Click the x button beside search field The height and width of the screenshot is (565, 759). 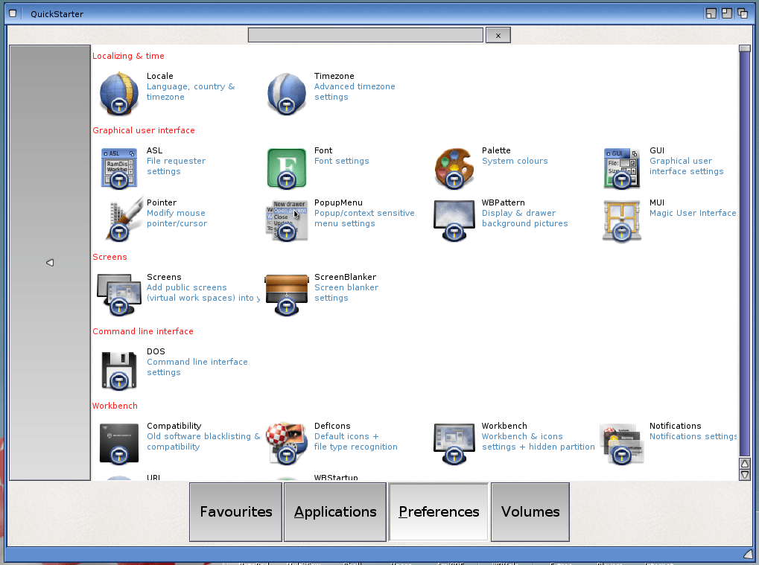tap(498, 35)
